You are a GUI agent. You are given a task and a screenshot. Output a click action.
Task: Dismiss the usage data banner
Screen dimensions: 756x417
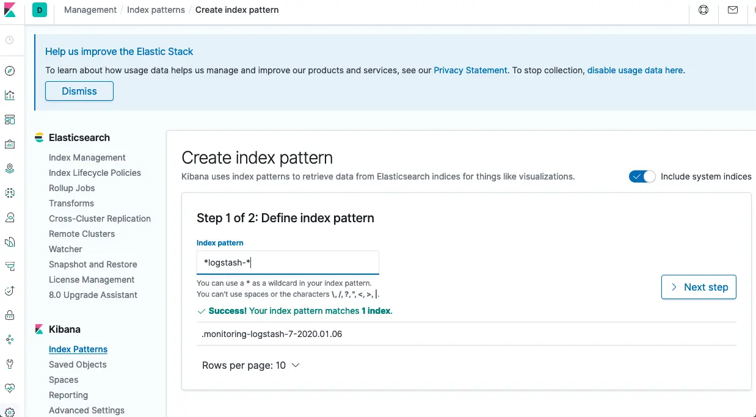[79, 91]
